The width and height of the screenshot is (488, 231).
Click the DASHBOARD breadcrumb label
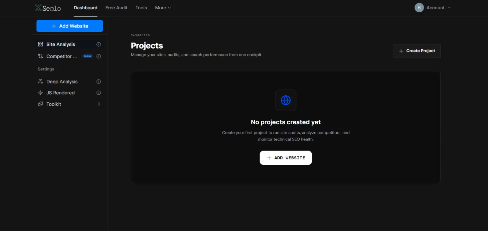140,35
